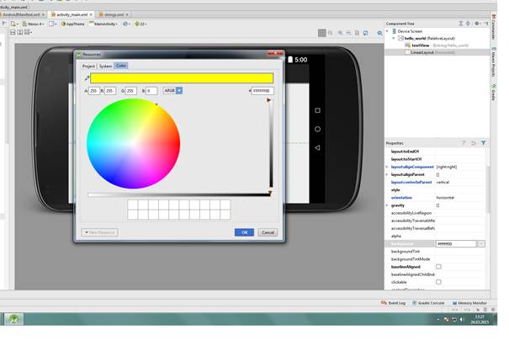
Task: Click the Android home circle on device
Action: (317, 130)
